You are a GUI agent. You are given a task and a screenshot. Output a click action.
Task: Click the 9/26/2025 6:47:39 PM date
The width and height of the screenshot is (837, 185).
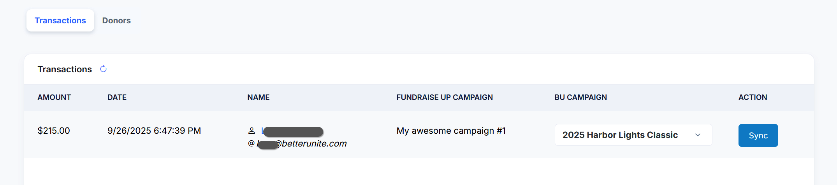point(154,131)
